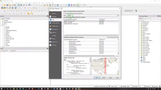Click the Zoom Out magnifier tool
Screen dimensions: 161x90
26,5
